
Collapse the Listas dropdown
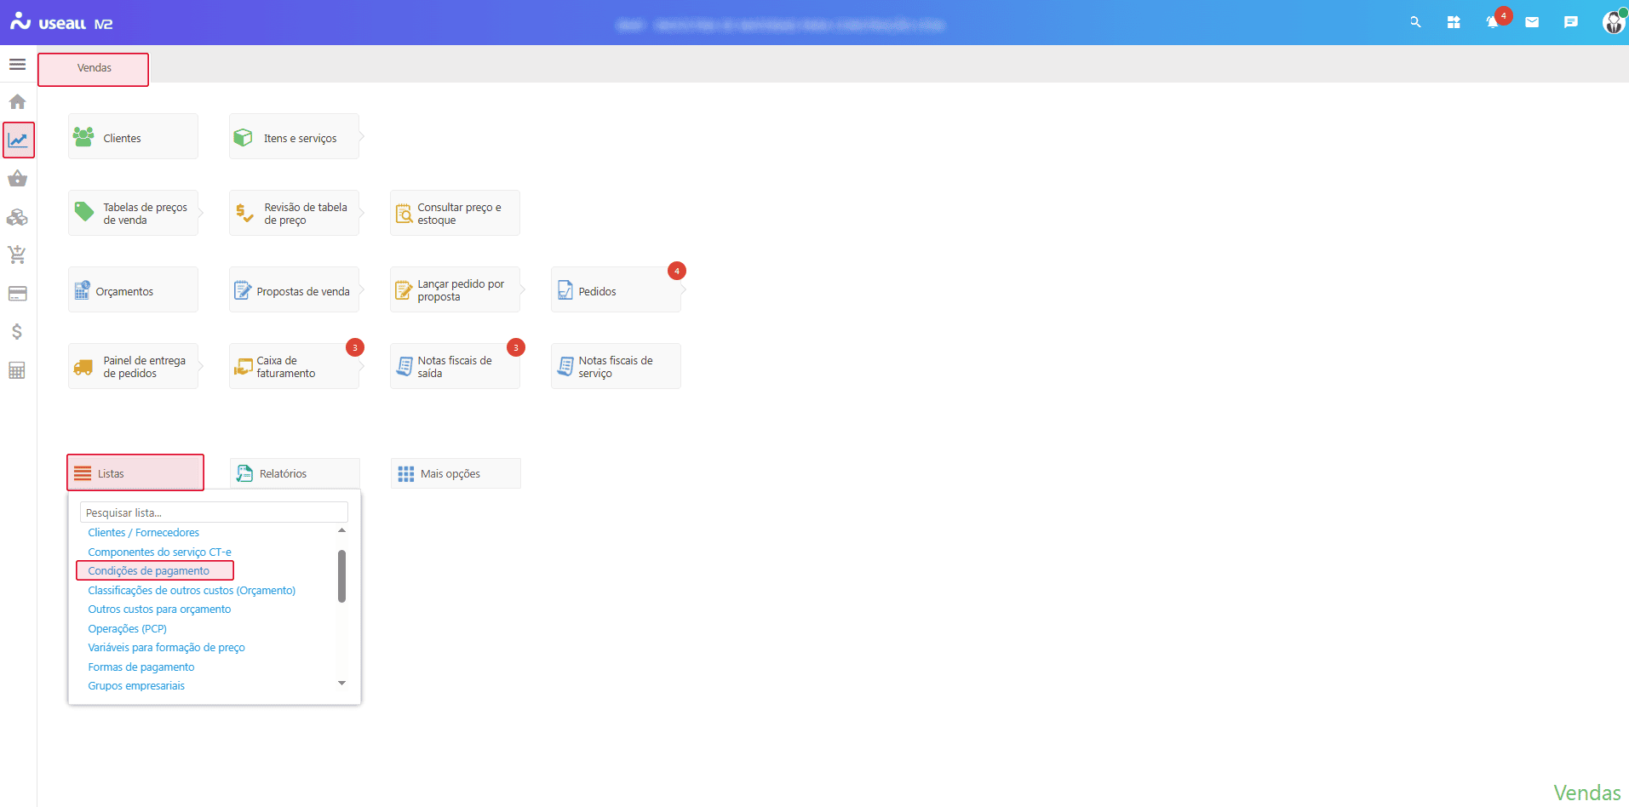135,473
